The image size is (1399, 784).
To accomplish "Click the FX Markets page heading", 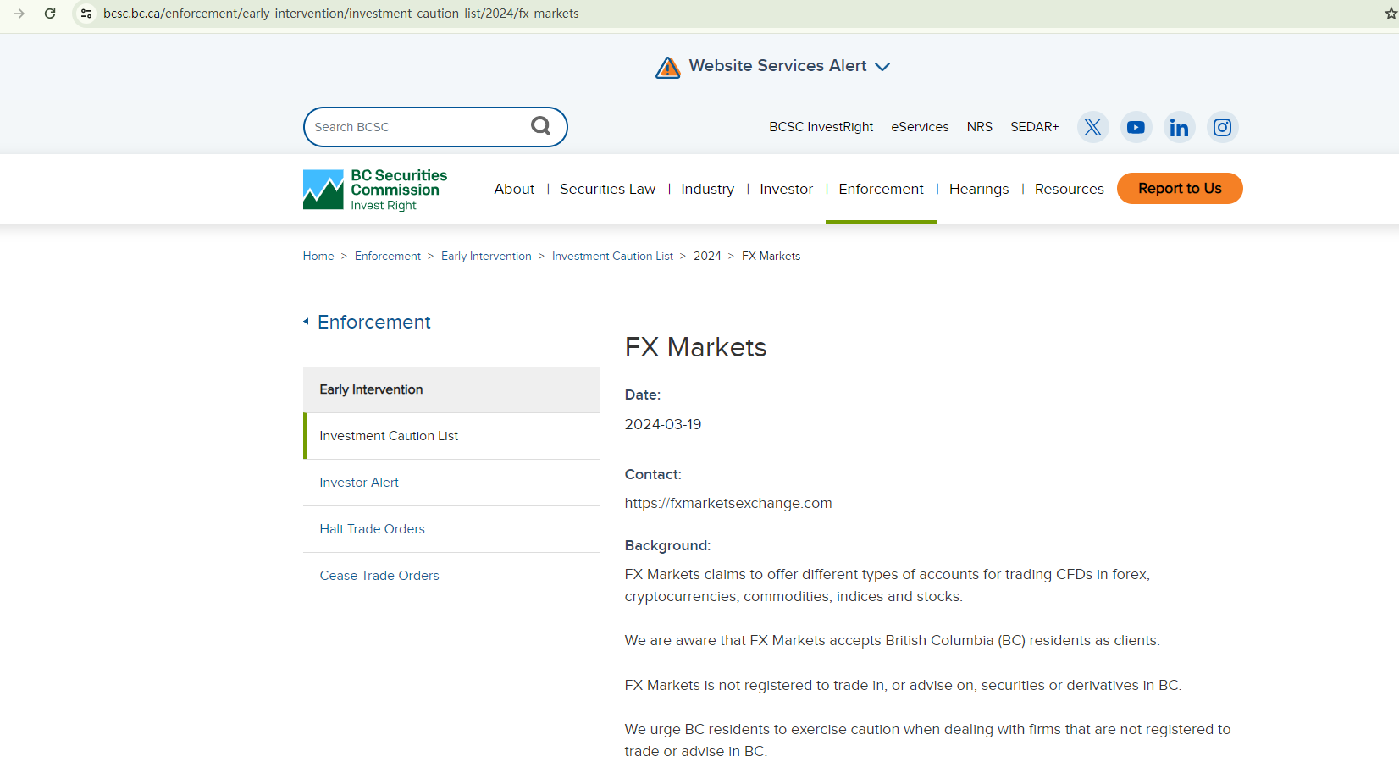I will coord(696,347).
